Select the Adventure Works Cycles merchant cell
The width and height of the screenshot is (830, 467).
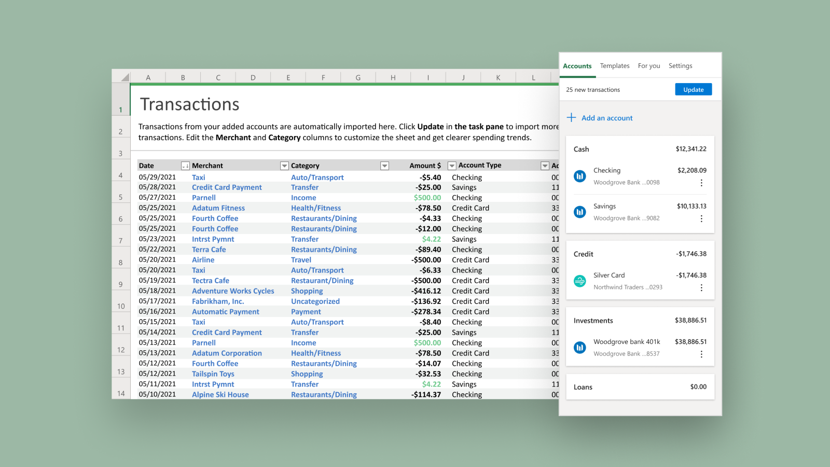233,291
